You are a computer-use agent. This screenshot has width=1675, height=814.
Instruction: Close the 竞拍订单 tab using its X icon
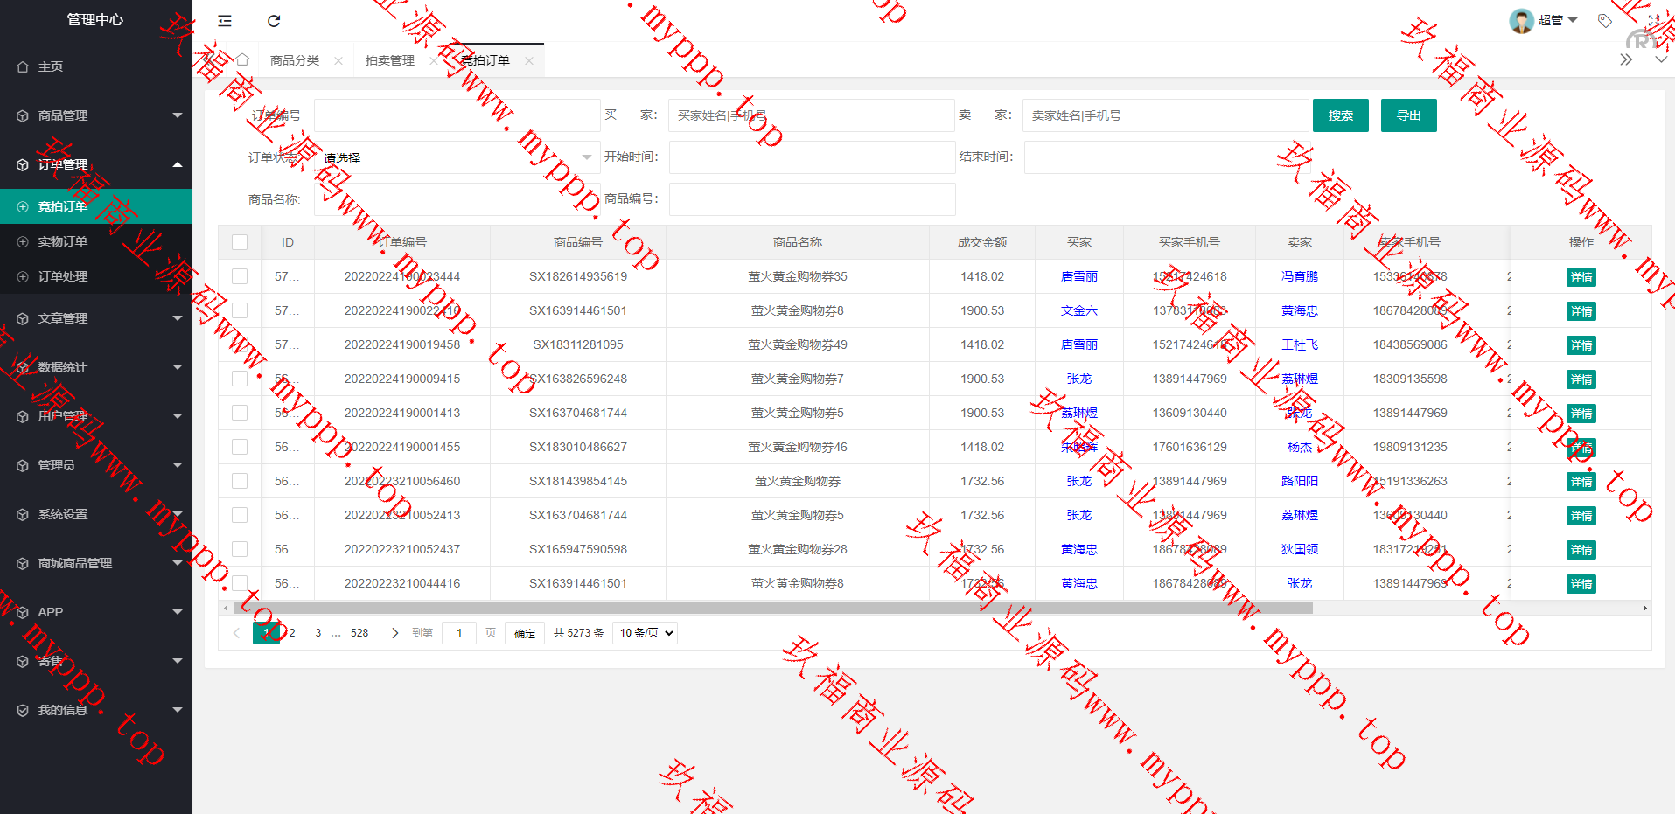click(x=529, y=61)
